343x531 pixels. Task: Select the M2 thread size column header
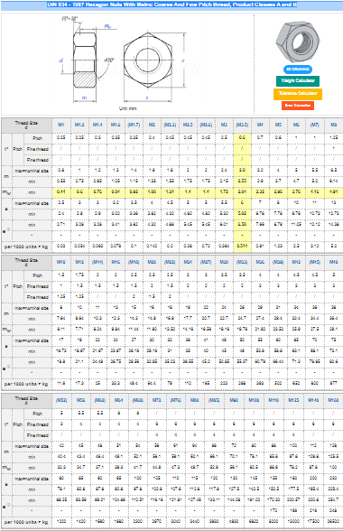[x=152, y=125]
